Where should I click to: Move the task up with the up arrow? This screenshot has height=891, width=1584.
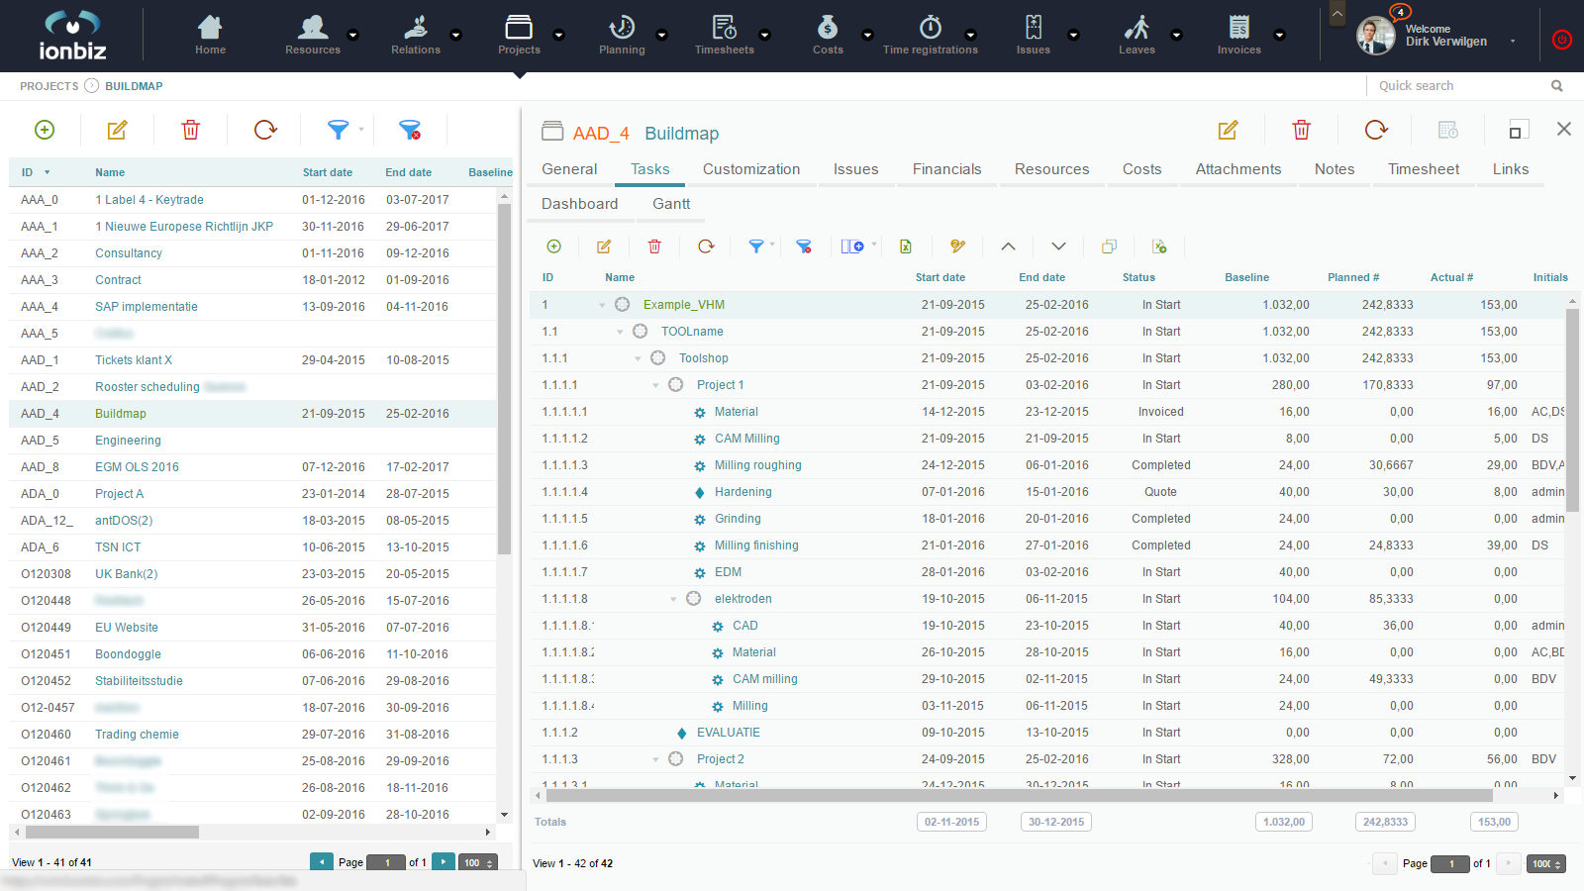[x=1008, y=247]
